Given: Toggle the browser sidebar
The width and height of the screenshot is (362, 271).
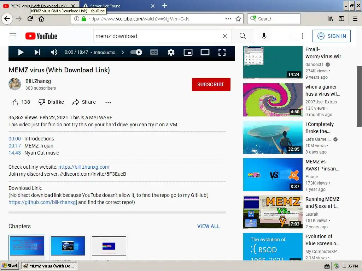Looking at the screenshot, I should (341, 19).
